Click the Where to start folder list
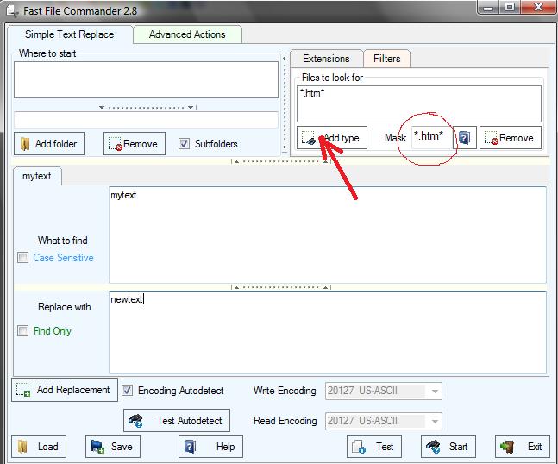The height and width of the screenshot is (464, 558). point(146,79)
